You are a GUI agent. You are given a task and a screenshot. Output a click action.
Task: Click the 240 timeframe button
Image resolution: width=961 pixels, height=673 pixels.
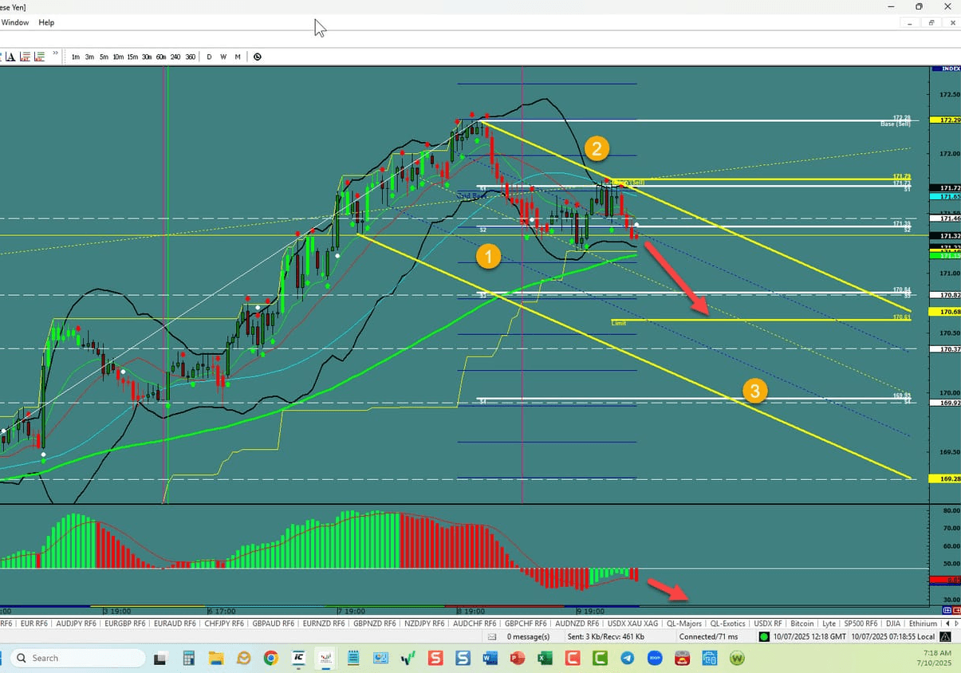(175, 57)
